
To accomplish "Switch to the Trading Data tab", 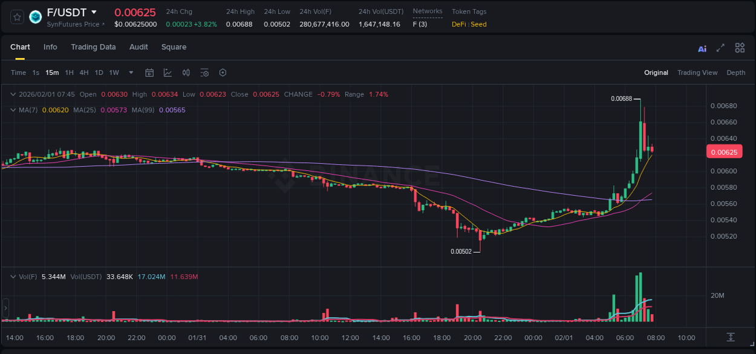I will (x=93, y=47).
